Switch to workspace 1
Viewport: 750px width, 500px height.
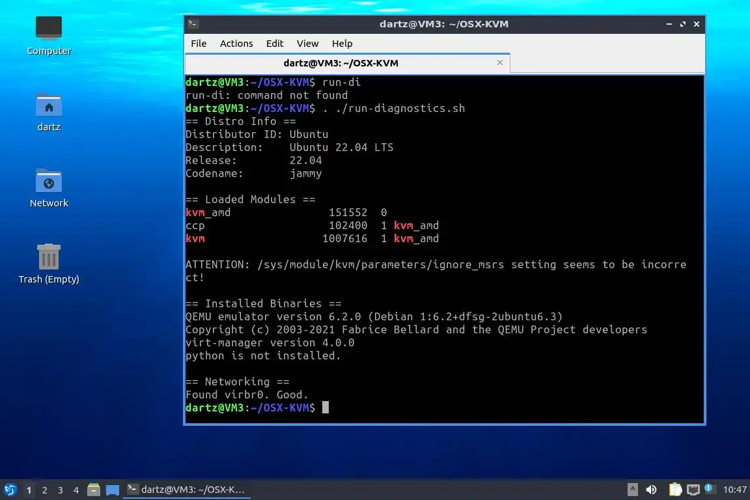click(x=29, y=490)
